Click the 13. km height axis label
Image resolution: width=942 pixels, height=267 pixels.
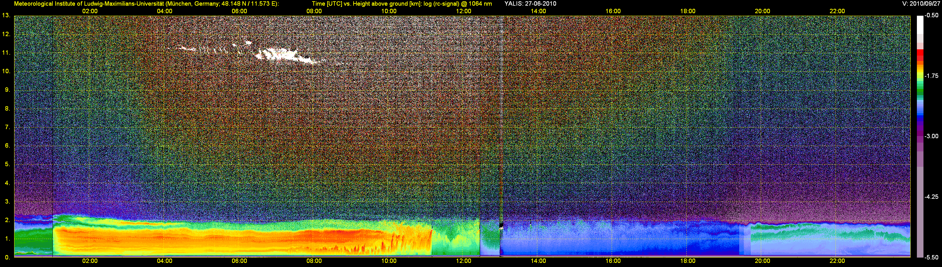(6, 15)
